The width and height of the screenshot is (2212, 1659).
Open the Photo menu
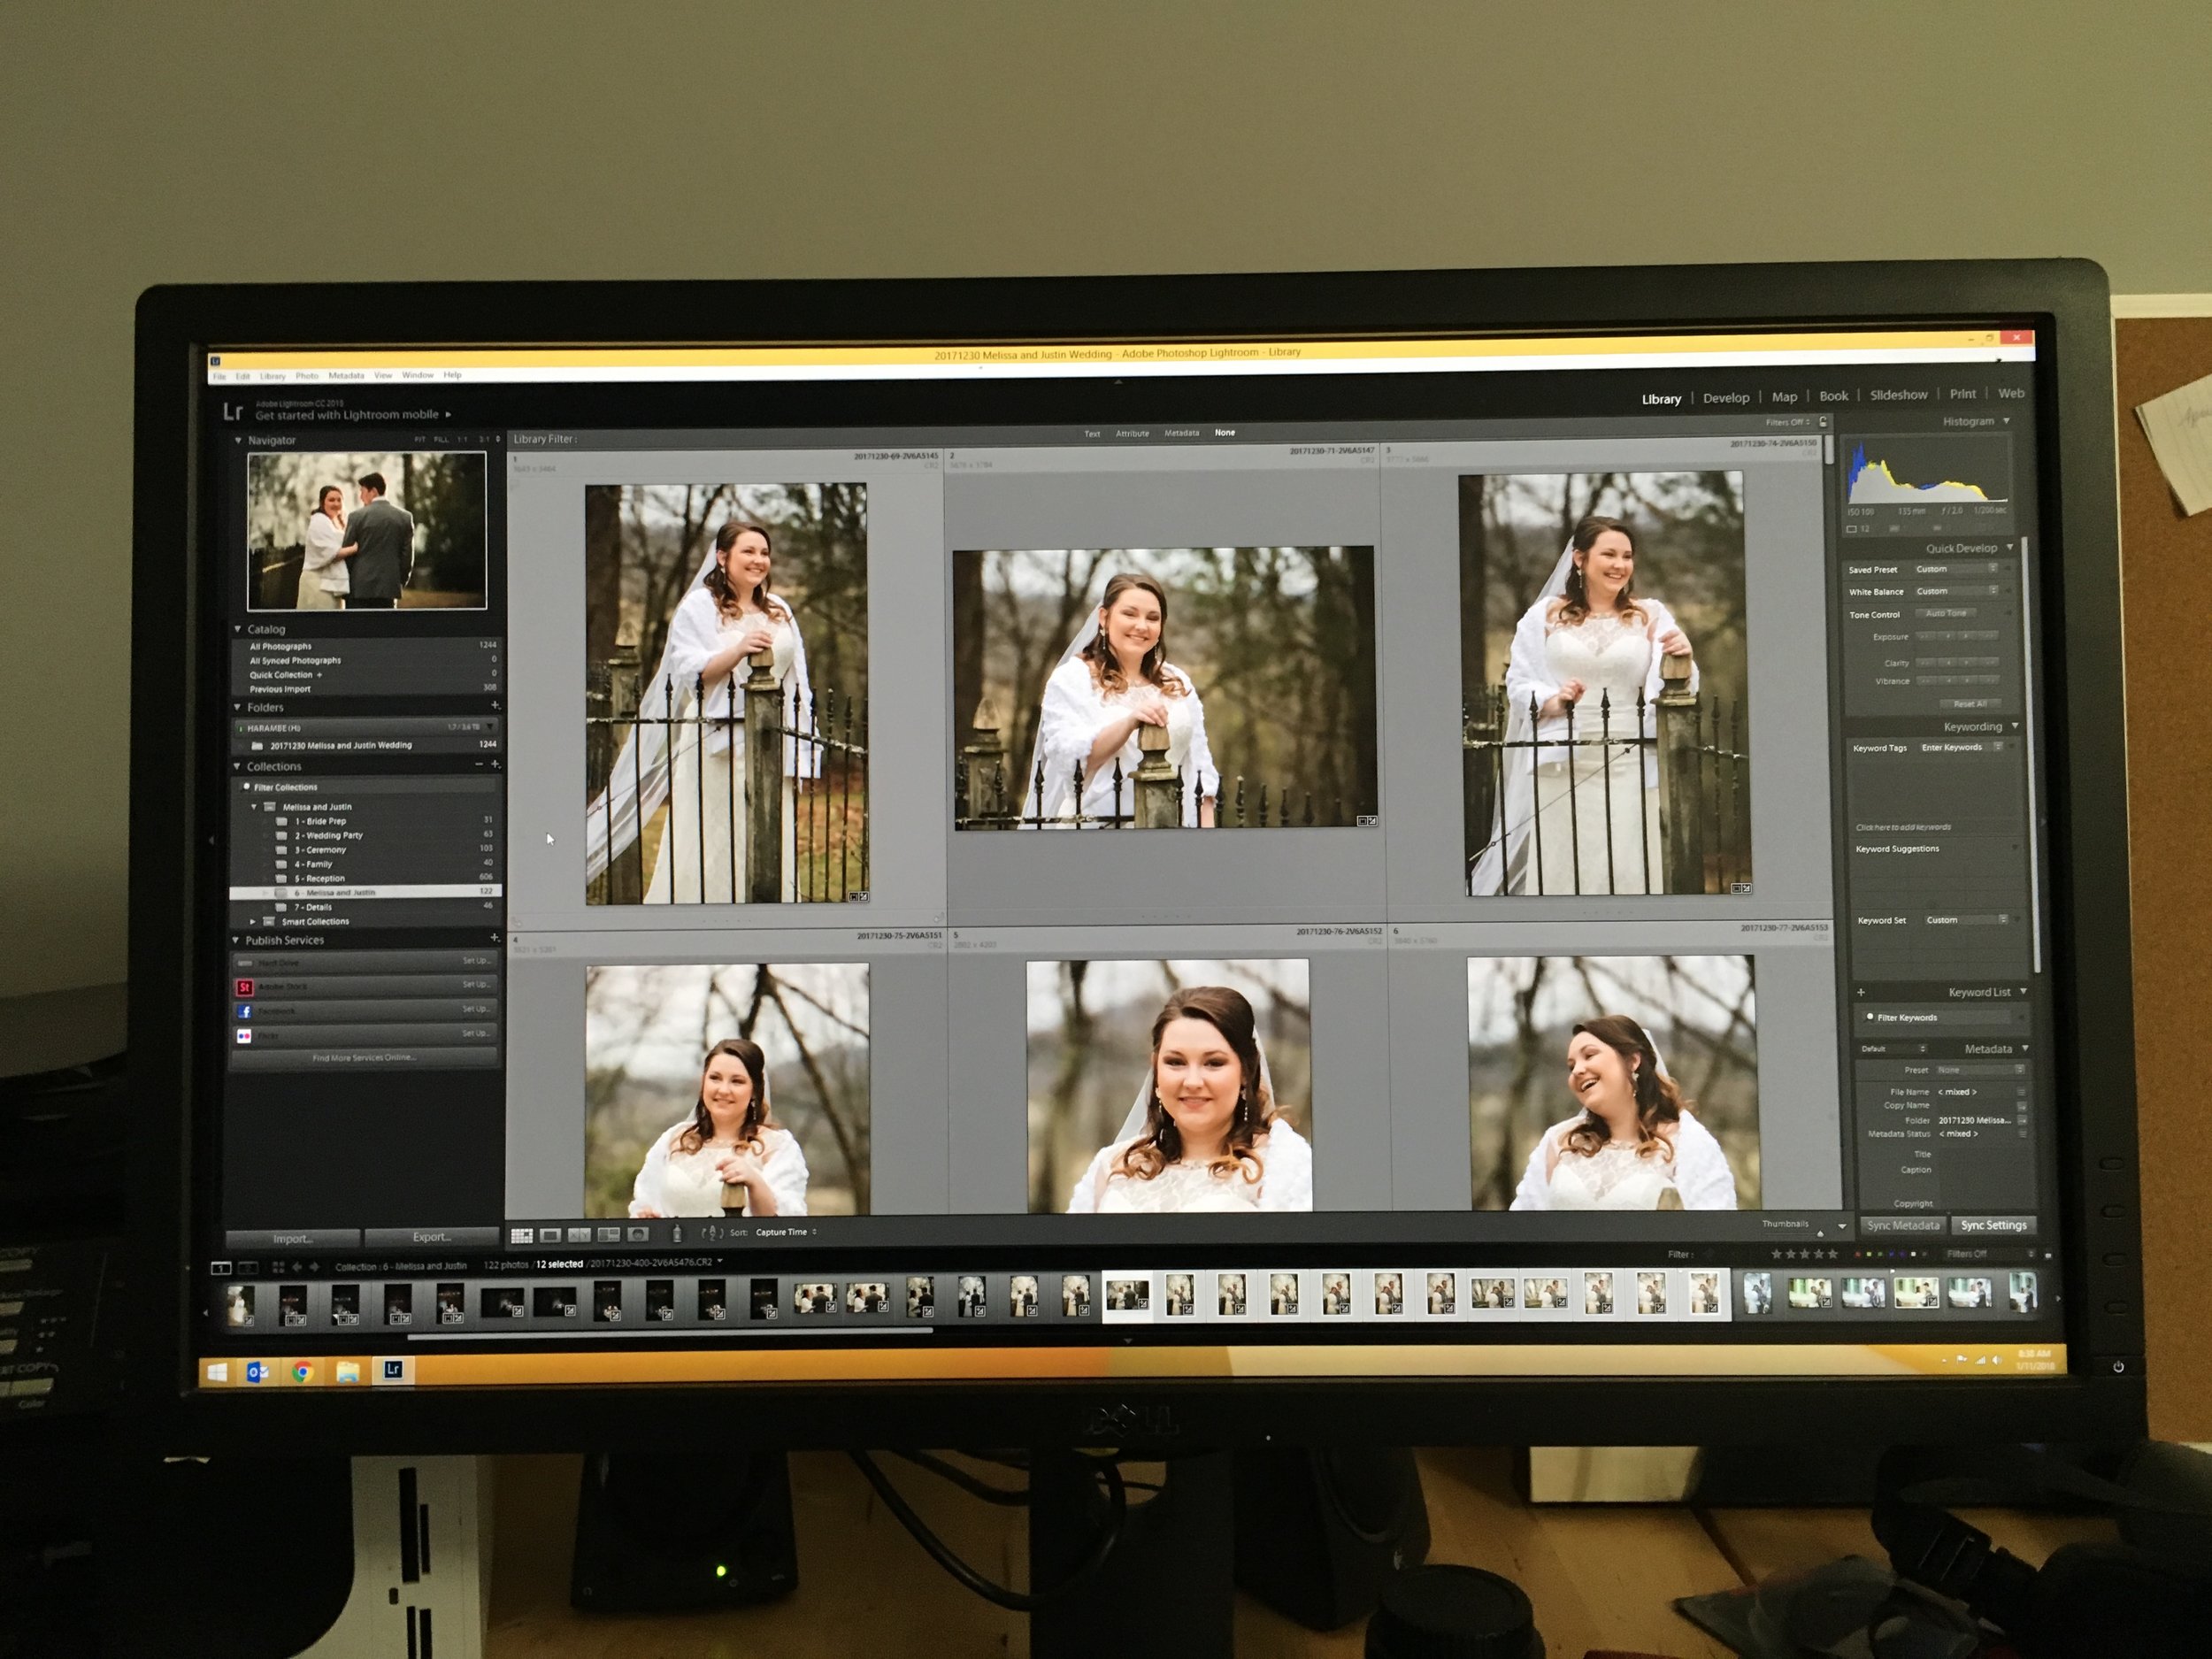point(307,376)
